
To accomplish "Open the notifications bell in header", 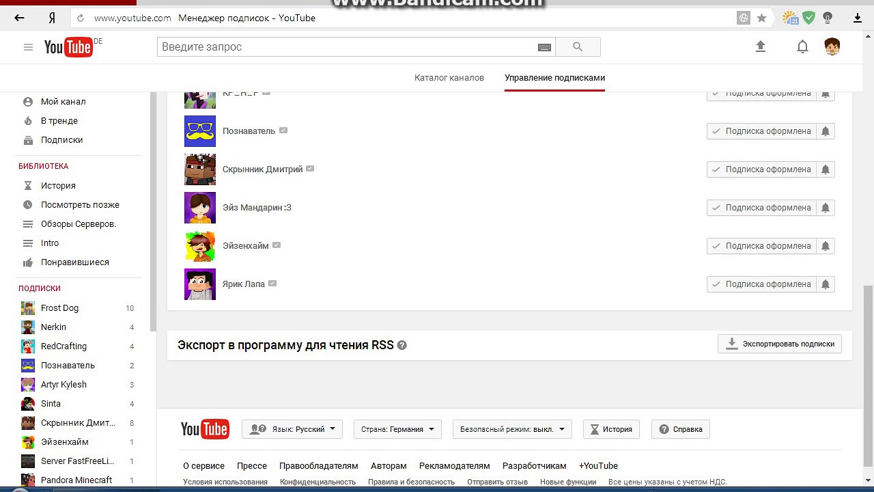I will [x=803, y=46].
